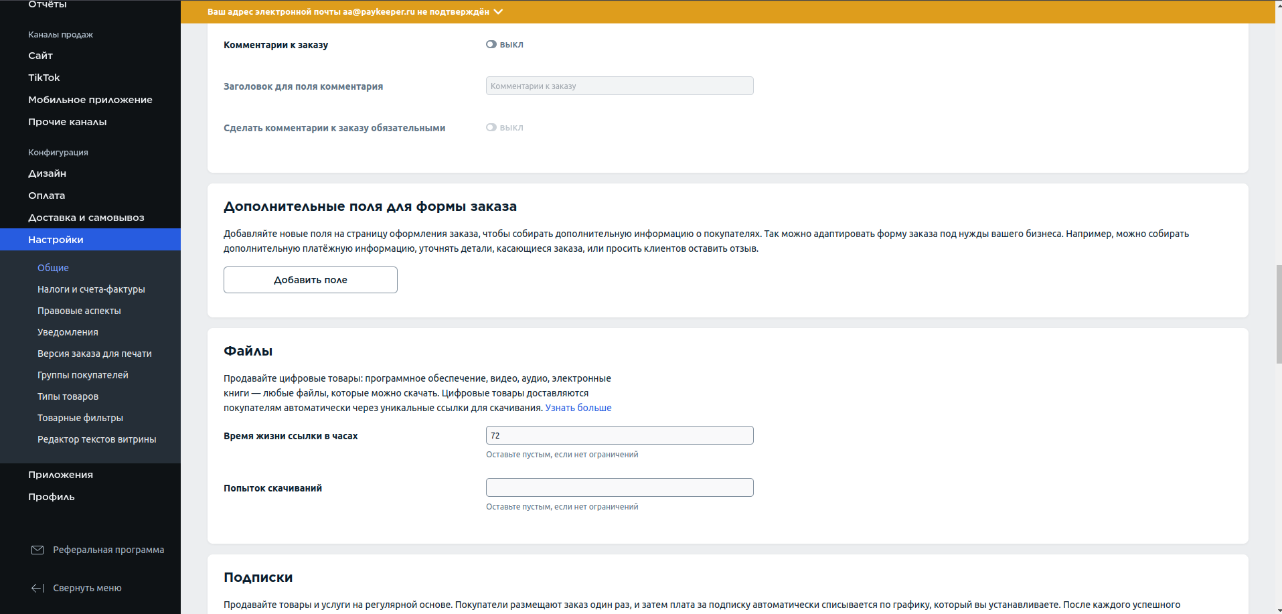Open Товарные фильтры settings

[80, 418]
